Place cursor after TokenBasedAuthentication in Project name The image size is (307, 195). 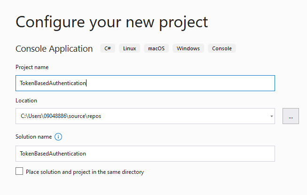pyautogui.click(x=87, y=83)
